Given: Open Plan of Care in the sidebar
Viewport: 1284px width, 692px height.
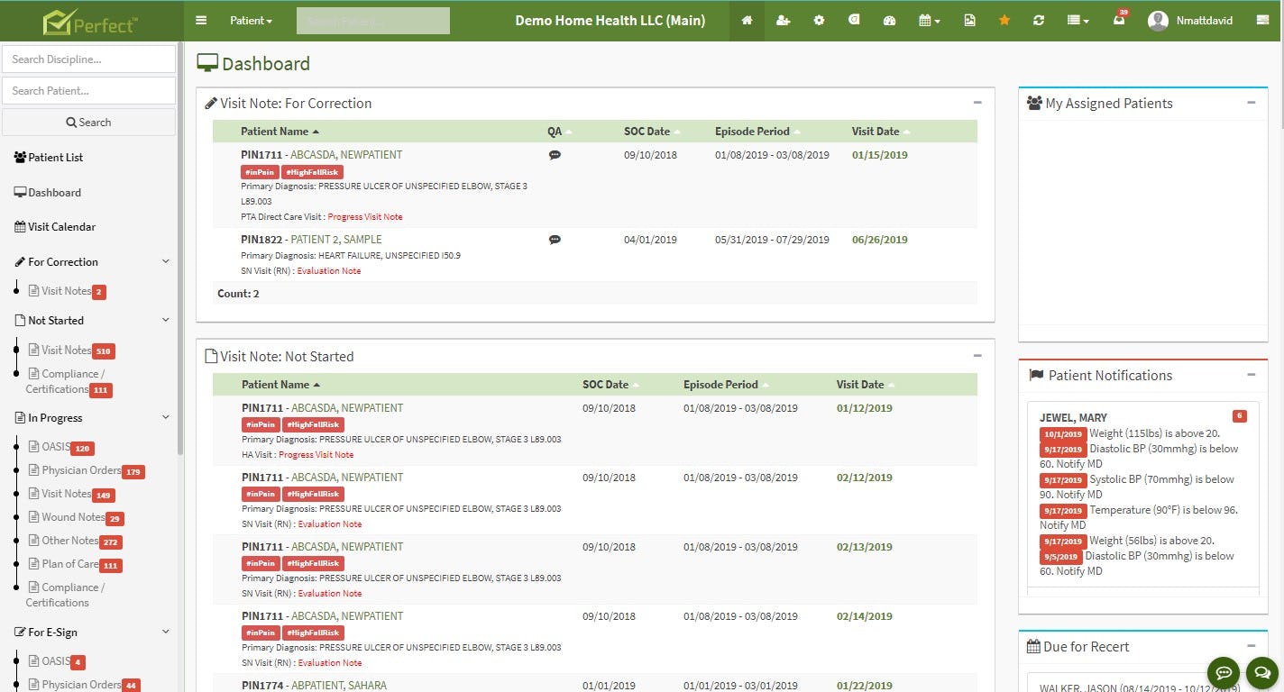Looking at the screenshot, I should [x=75, y=564].
